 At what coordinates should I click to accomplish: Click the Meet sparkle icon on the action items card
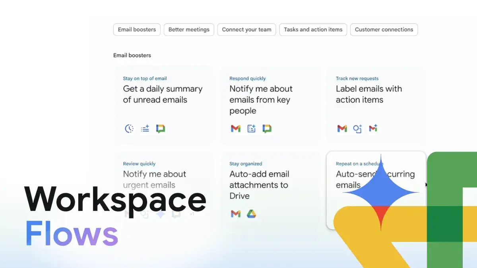(373, 128)
